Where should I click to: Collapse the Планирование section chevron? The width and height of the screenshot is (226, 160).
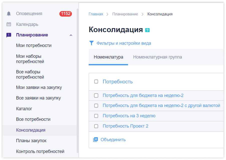pos(71,35)
